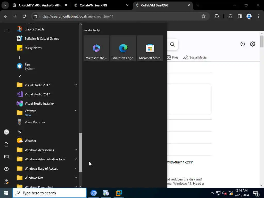Click SearXNG search magnifier button
This screenshot has height=198, width=264.
pyautogui.click(x=172, y=44)
